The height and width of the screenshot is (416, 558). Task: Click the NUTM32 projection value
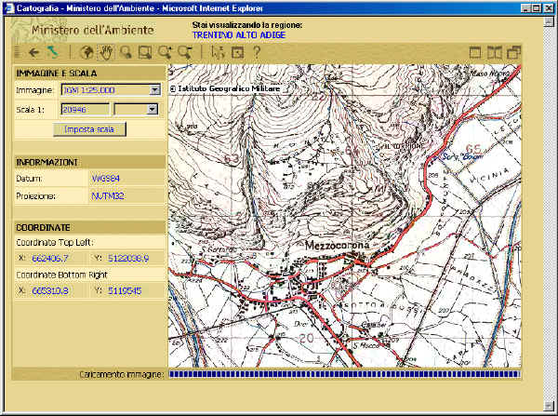(108, 195)
